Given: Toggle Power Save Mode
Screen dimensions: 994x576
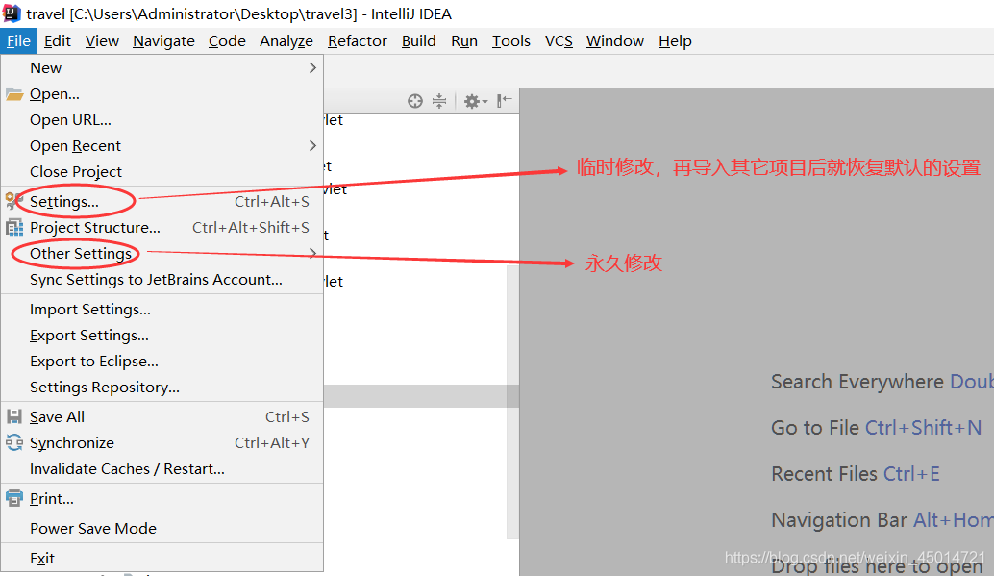Looking at the screenshot, I should 162,529.
